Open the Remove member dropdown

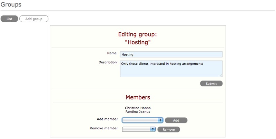[139, 129]
